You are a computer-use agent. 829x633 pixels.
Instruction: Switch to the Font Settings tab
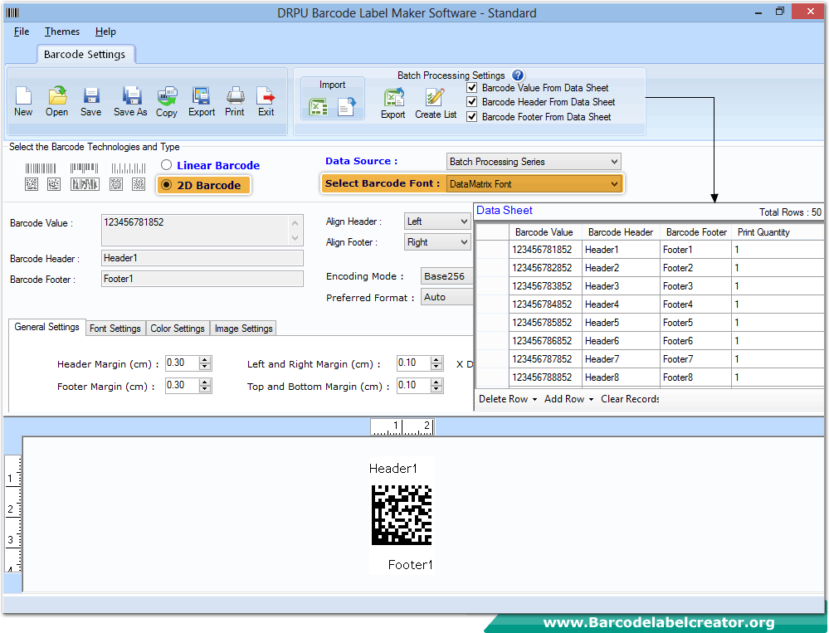[115, 329]
